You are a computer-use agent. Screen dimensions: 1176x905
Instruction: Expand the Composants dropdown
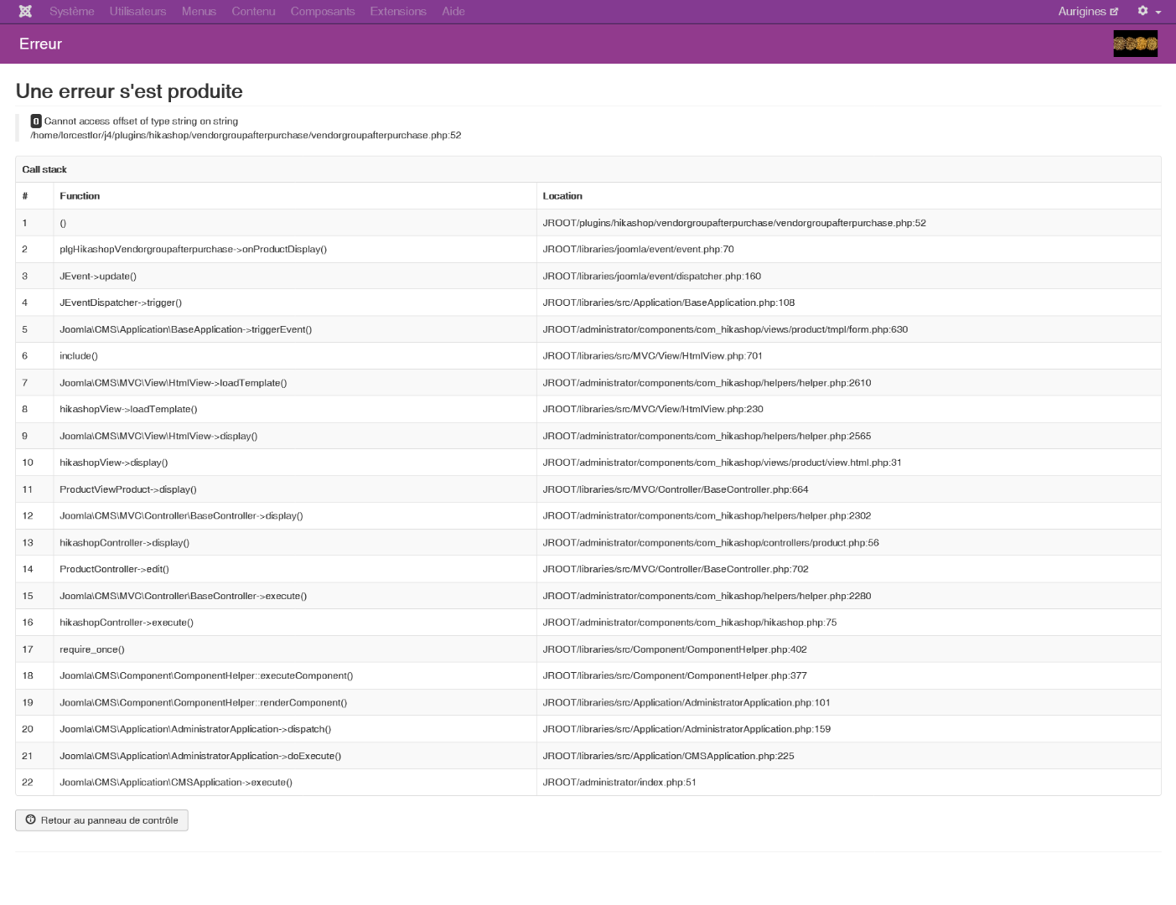(323, 11)
